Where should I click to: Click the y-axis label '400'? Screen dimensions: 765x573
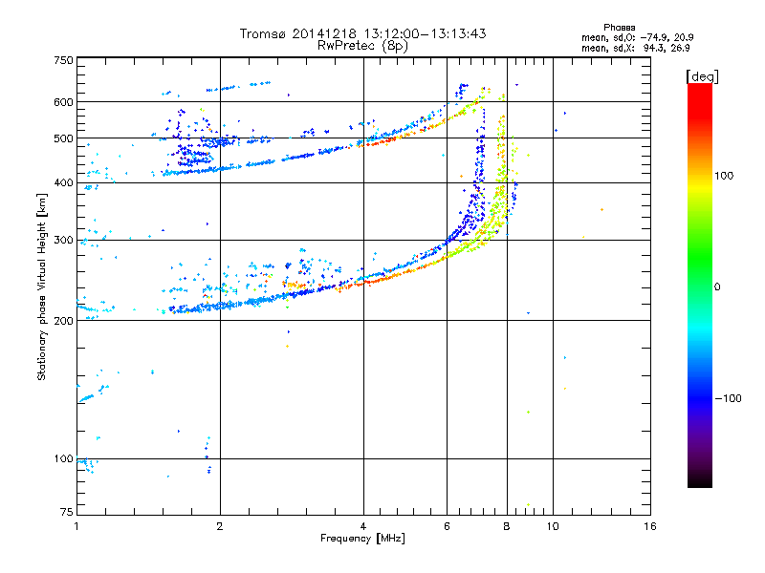coord(63,182)
